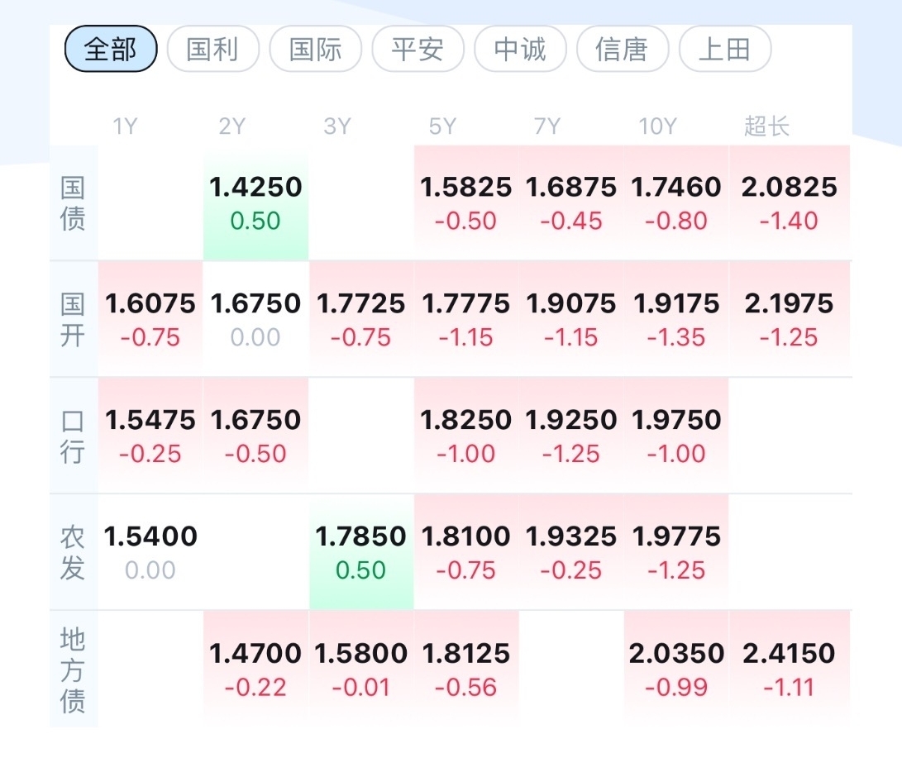Image resolution: width=902 pixels, height=777 pixels.
Task: Select the 全部 filter tab
Action: (111, 50)
